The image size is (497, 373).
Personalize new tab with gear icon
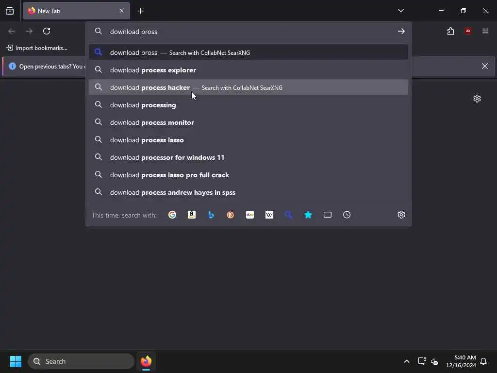[x=477, y=99]
